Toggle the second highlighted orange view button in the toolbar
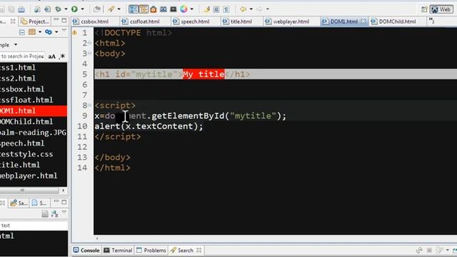 tap(144, 9)
